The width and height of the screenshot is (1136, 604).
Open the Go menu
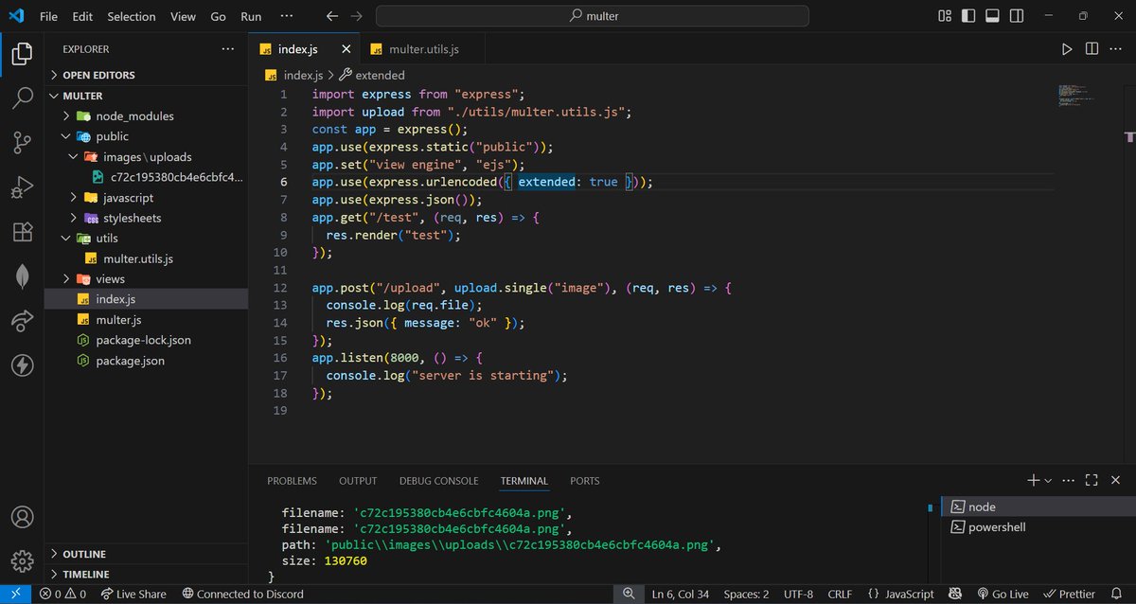pyautogui.click(x=219, y=16)
